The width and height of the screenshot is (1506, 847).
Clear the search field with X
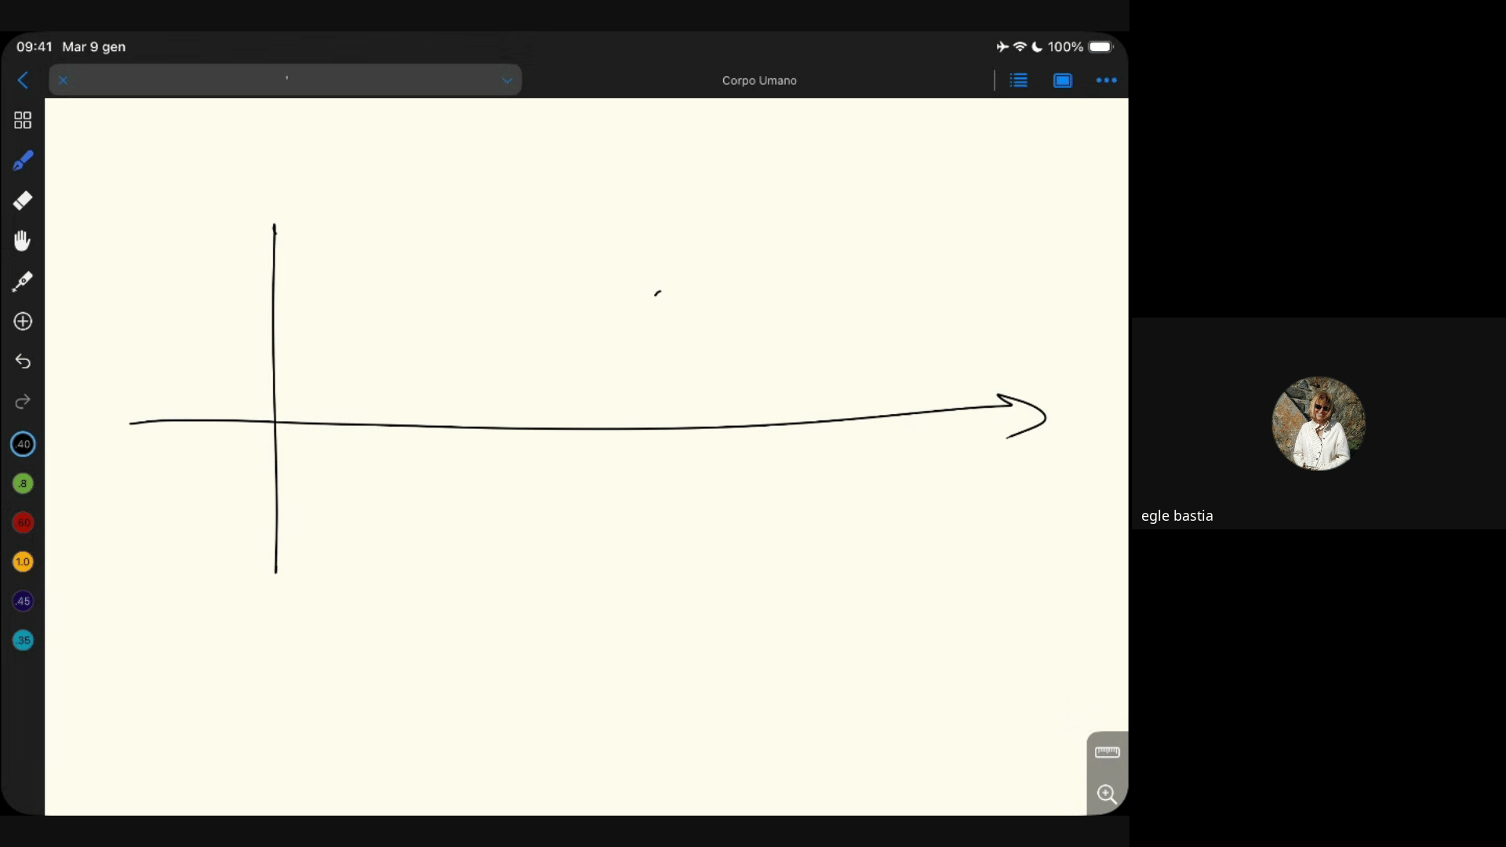pos(64,80)
